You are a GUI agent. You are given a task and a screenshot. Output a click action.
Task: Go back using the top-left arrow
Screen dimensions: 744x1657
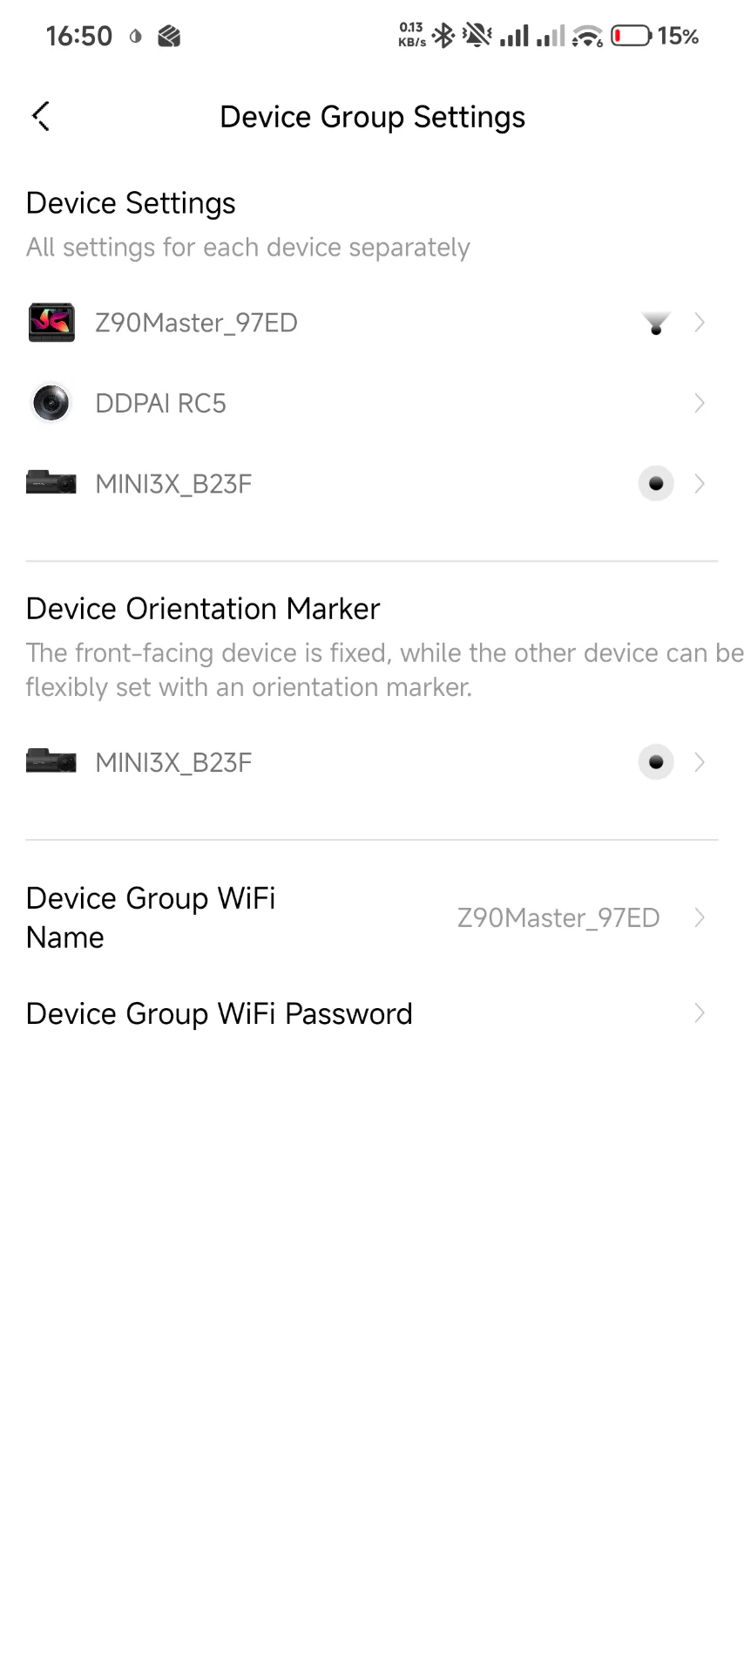click(x=41, y=116)
